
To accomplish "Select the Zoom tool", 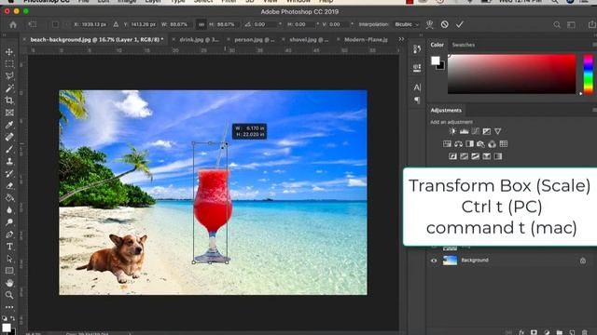I will coord(9,295).
